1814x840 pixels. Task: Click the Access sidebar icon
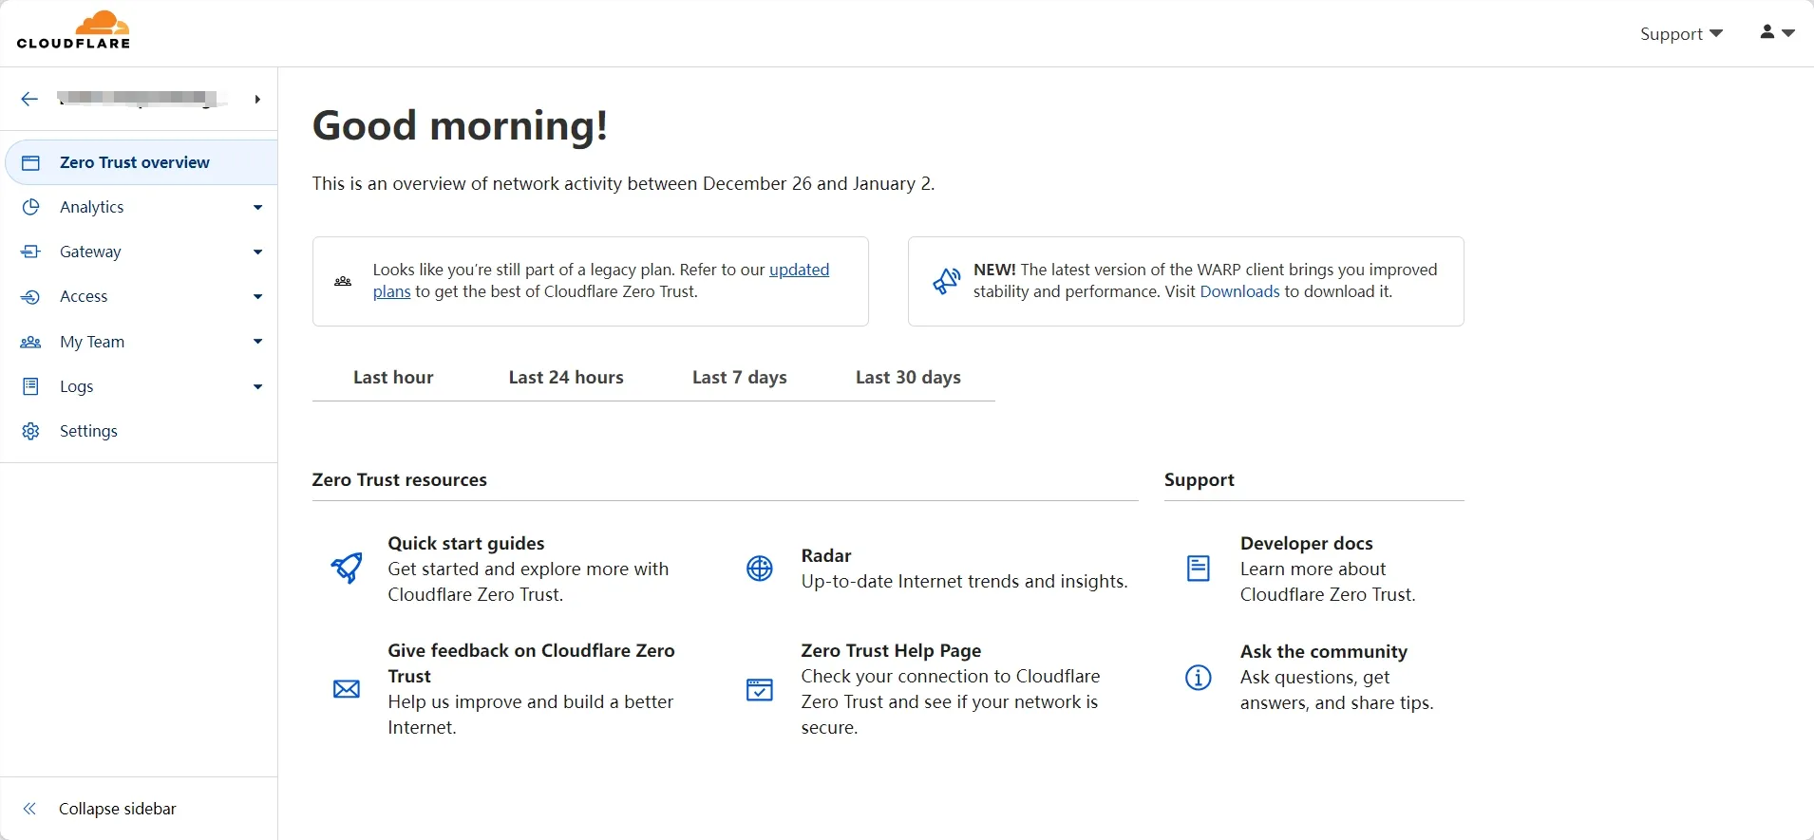click(30, 296)
